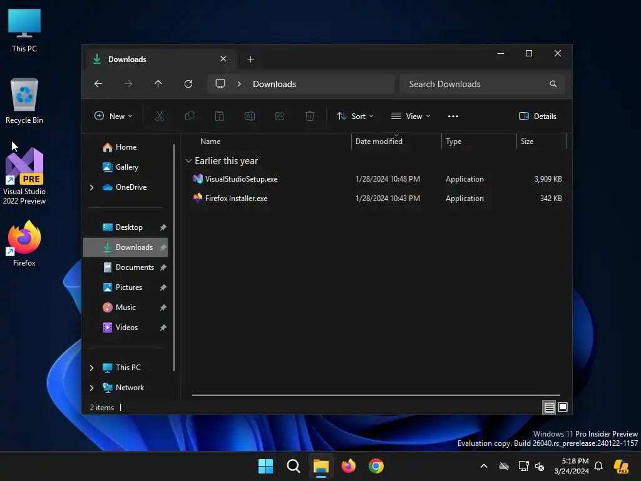Viewport: 641px width, 481px height.
Task: Toggle the Details pane
Action: pos(538,116)
